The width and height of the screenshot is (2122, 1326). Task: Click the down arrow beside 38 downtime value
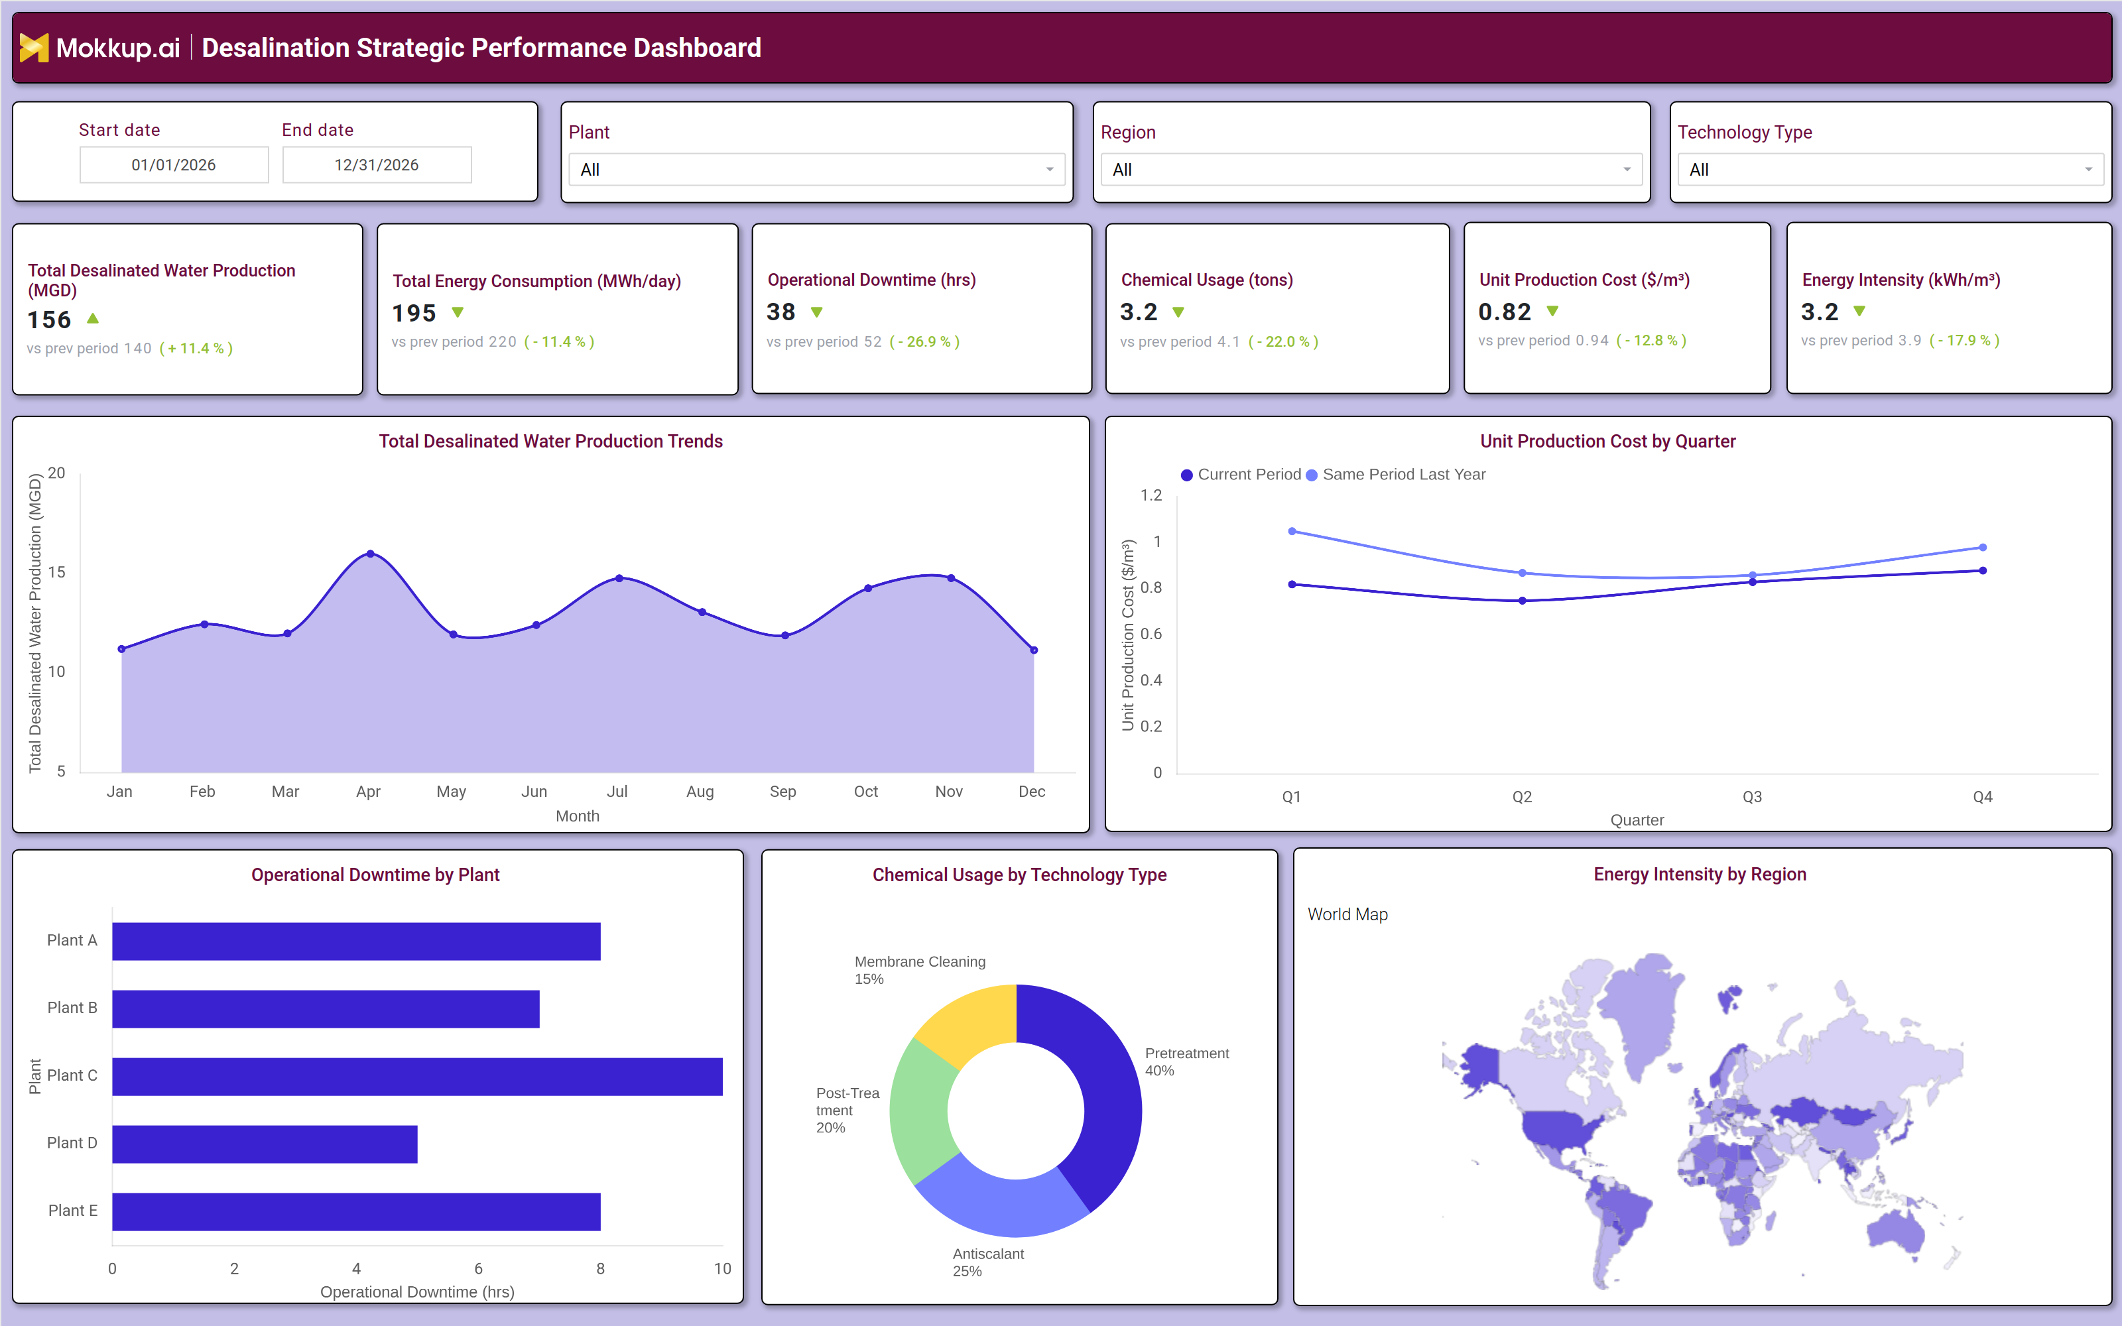(x=817, y=312)
